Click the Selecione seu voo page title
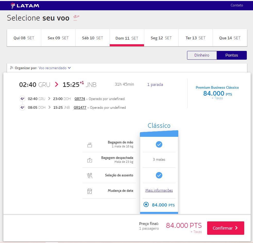253x243 pixels. (38, 18)
